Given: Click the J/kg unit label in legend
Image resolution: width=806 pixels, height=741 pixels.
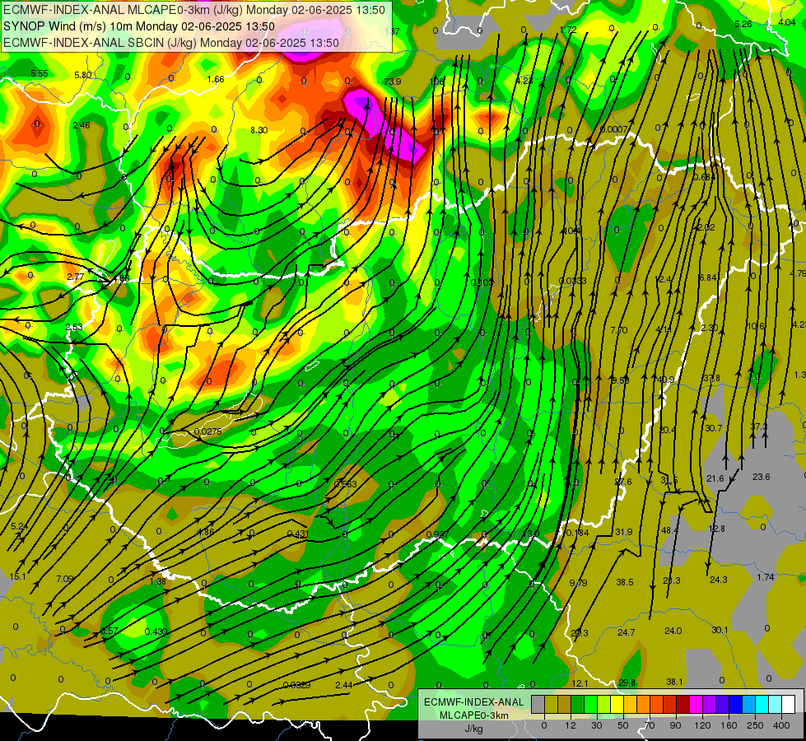Looking at the screenshot, I should pos(474,729).
